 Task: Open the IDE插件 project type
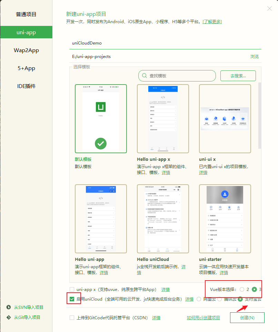(26, 86)
